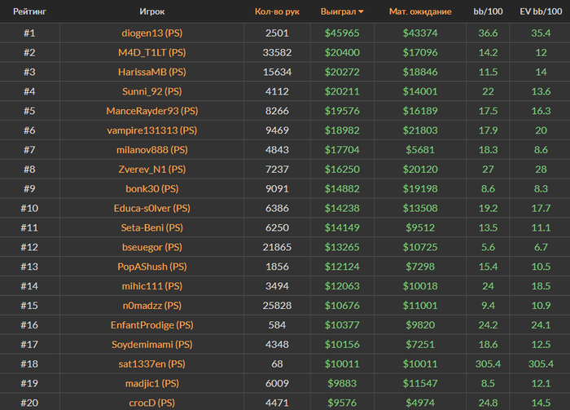Open player EnfantProdige (PS) profile
This screenshot has width=570, height=410.
pos(152,325)
